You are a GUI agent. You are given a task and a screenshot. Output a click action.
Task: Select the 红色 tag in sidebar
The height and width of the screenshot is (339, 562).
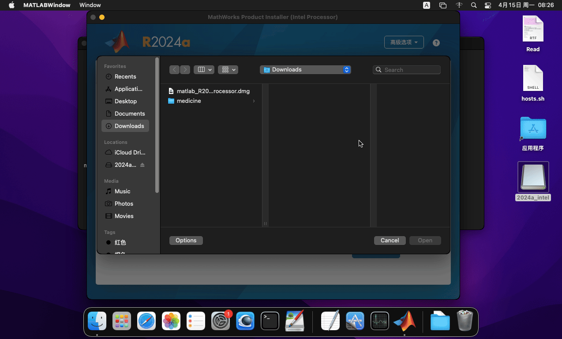[x=125, y=242]
